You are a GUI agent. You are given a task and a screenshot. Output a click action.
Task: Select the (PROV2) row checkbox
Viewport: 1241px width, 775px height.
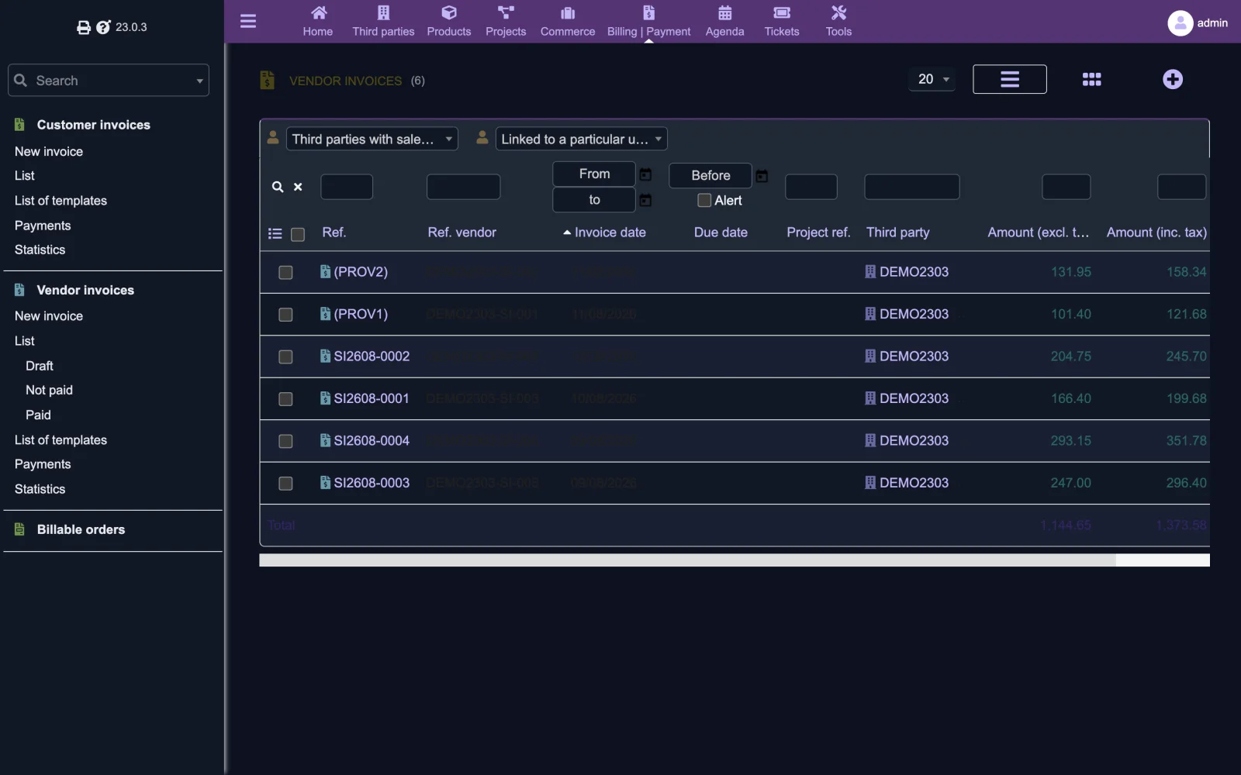(285, 273)
